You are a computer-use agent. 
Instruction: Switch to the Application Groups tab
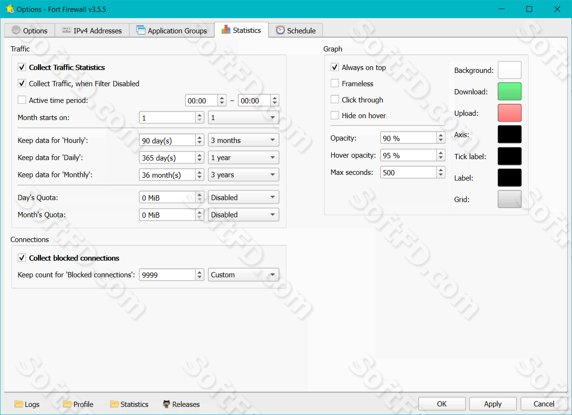click(171, 30)
